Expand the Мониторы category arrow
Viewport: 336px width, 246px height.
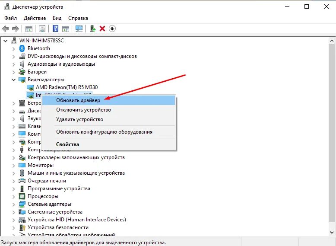pyautogui.click(x=14, y=166)
